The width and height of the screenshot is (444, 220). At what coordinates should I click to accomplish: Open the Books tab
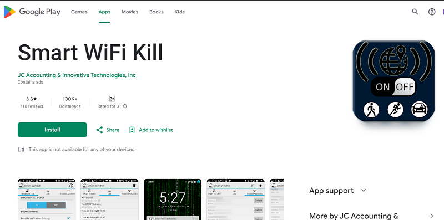point(157,12)
